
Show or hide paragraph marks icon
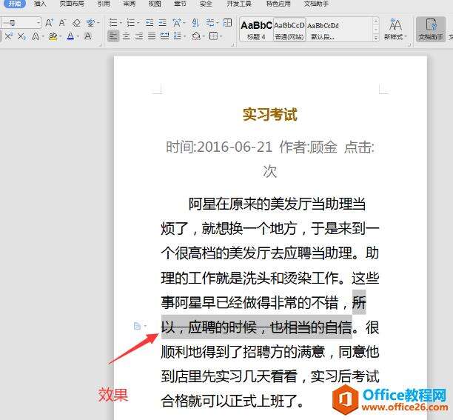[209, 22]
